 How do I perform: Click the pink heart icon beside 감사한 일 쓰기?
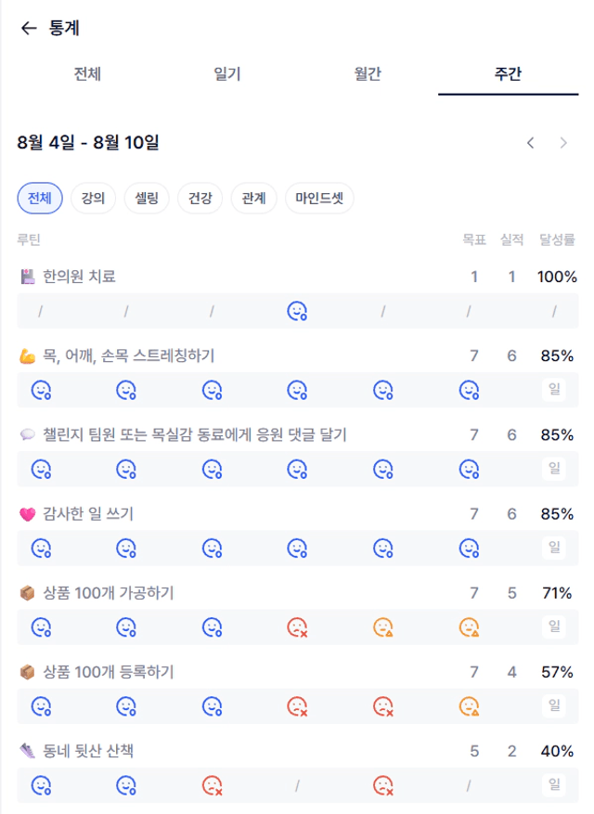point(27,514)
